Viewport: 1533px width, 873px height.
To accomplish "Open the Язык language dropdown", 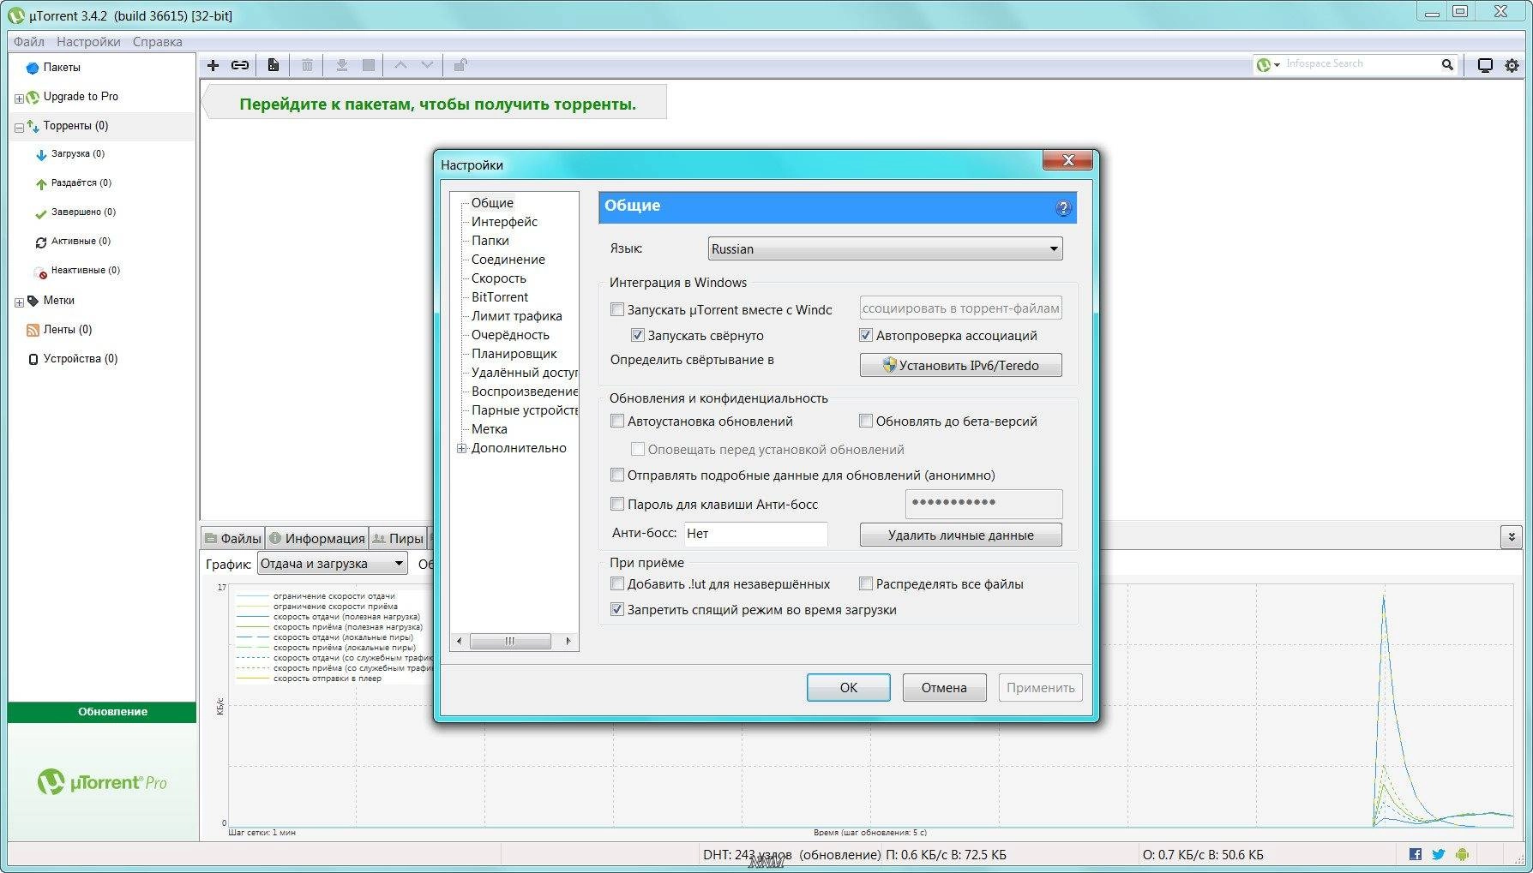I will 885,248.
